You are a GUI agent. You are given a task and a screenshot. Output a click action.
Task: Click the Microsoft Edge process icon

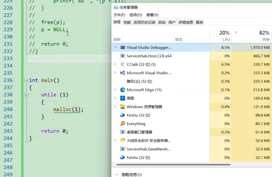[x=123, y=90]
